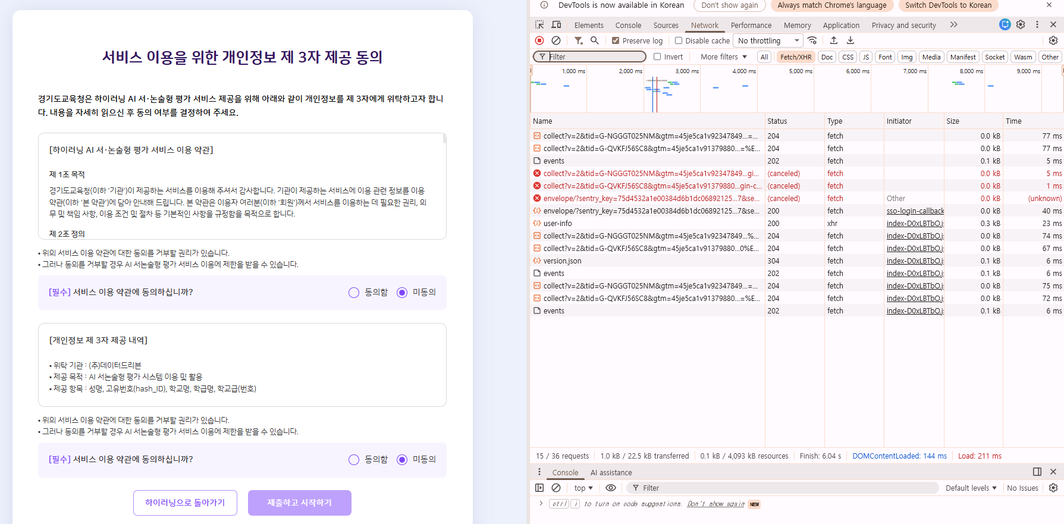The width and height of the screenshot is (1064, 524).
Task: Uncheck the Preserve log checkbox
Action: (616, 40)
